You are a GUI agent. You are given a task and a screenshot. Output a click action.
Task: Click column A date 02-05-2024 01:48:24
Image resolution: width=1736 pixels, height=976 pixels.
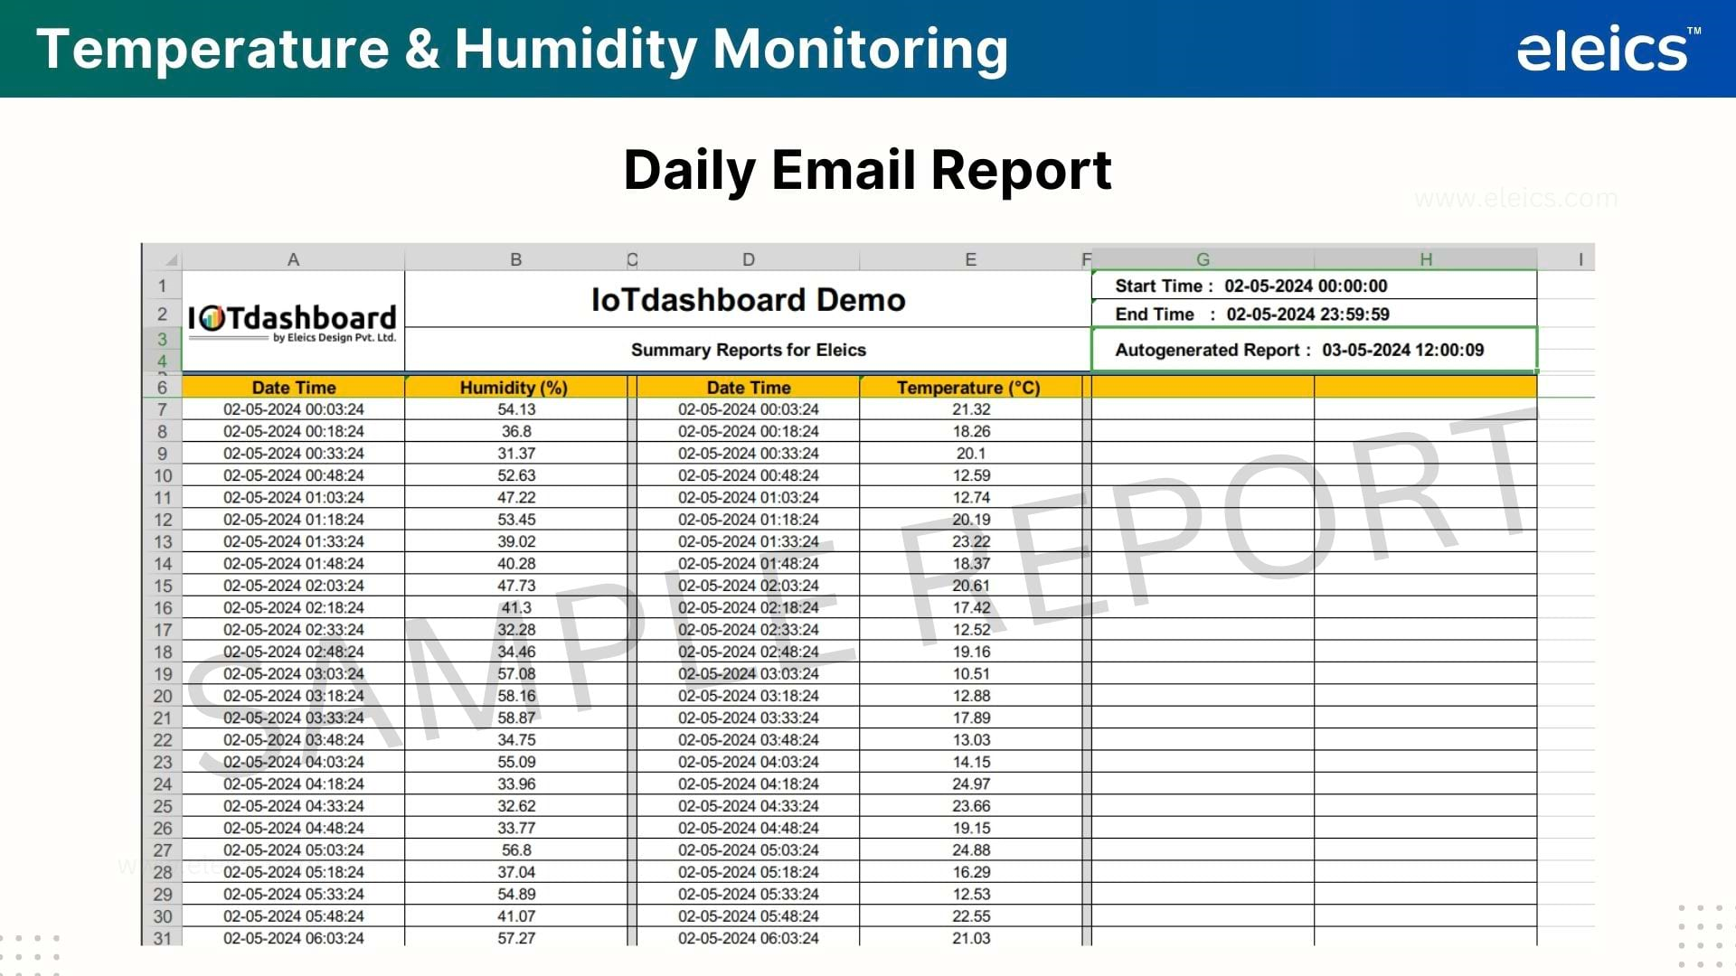[294, 563]
